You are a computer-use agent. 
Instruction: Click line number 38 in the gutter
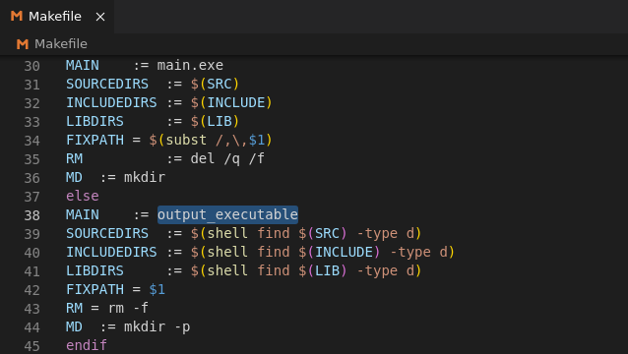point(32,215)
